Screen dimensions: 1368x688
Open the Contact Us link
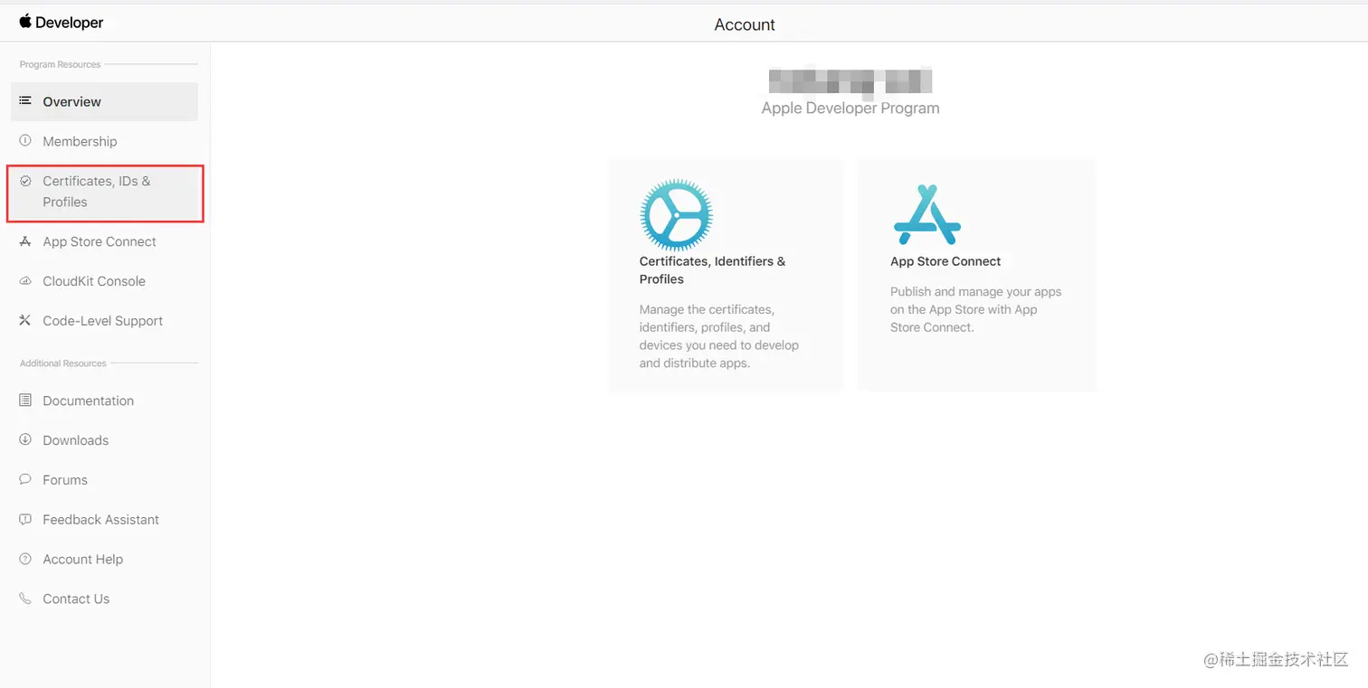tap(76, 599)
